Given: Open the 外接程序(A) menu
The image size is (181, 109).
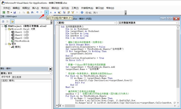Looking at the screenshot, I should (87, 8).
